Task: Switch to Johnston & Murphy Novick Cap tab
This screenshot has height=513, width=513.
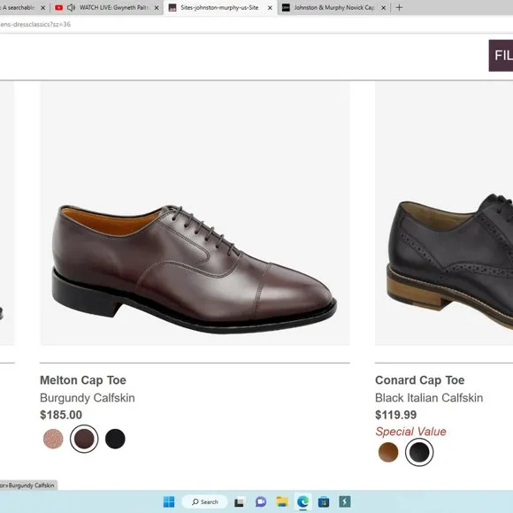Action: click(333, 8)
